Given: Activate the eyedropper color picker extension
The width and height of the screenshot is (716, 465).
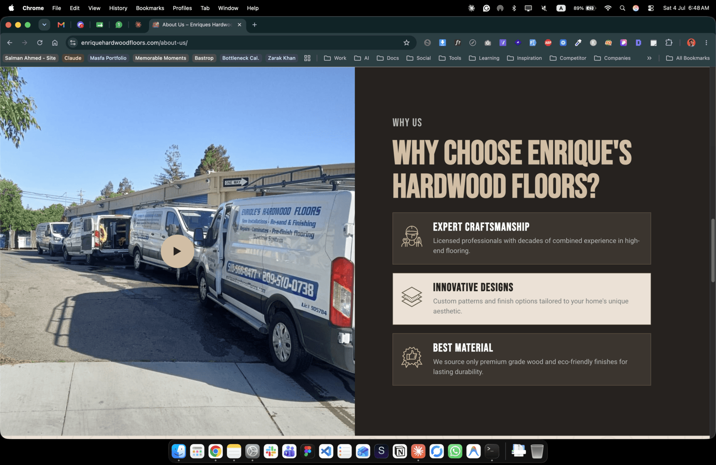Looking at the screenshot, I should coord(578,42).
